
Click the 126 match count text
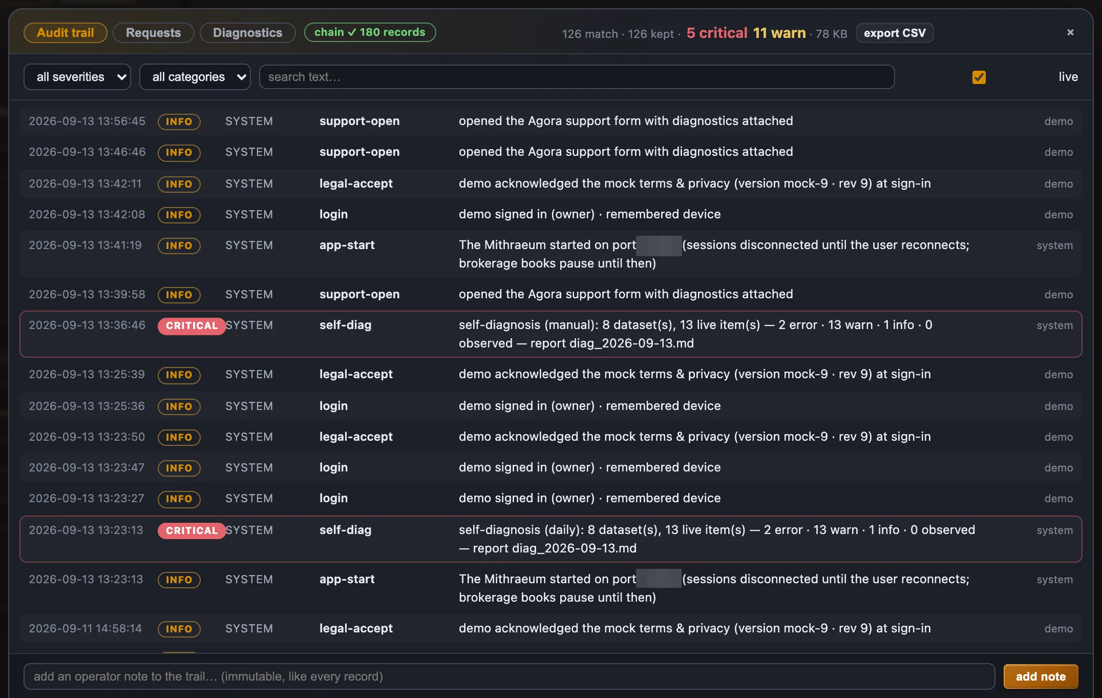pos(590,34)
